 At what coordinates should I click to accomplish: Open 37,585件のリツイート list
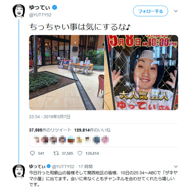50,130
